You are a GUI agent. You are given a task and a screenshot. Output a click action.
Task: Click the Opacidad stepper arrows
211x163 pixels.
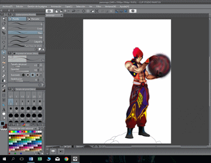(38, 70)
